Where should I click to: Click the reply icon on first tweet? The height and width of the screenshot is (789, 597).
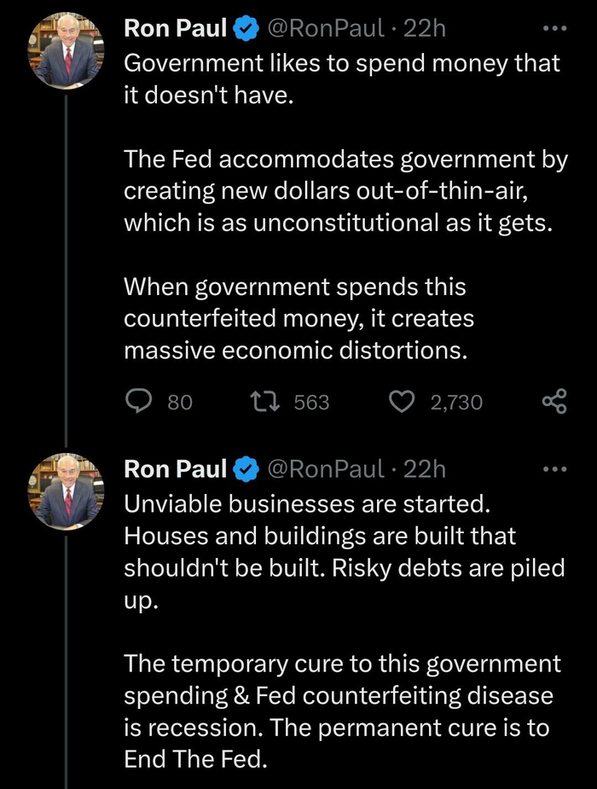pos(139,402)
